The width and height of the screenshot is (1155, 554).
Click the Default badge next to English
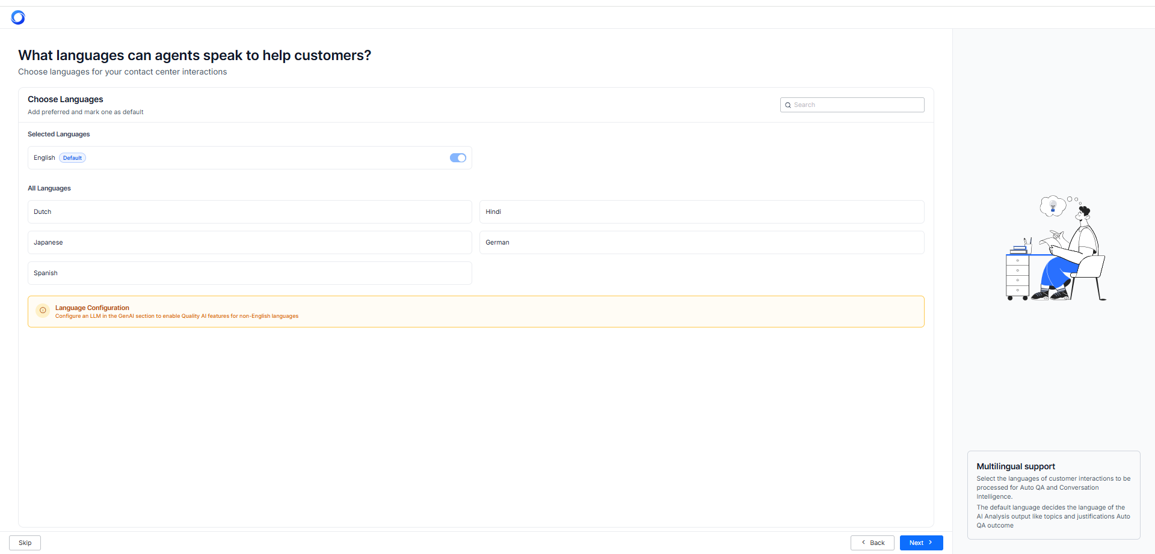[x=72, y=158]
